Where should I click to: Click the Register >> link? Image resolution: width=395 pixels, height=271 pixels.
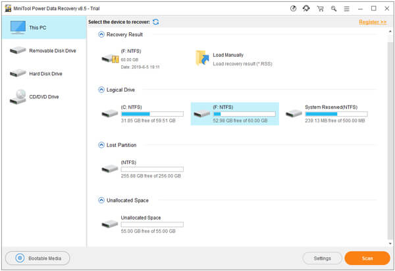coord(373,22)
